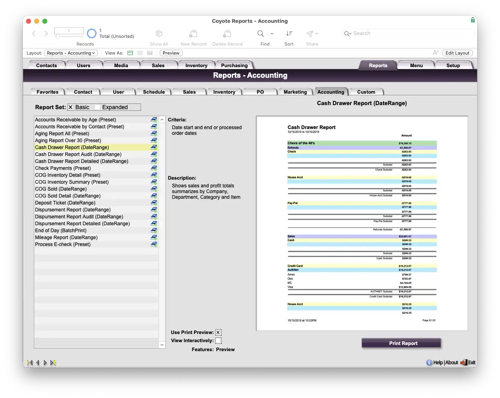This screenshot has width=500, height=398.
Task: Click the Edit Layout button
Action: coord(457,53)
